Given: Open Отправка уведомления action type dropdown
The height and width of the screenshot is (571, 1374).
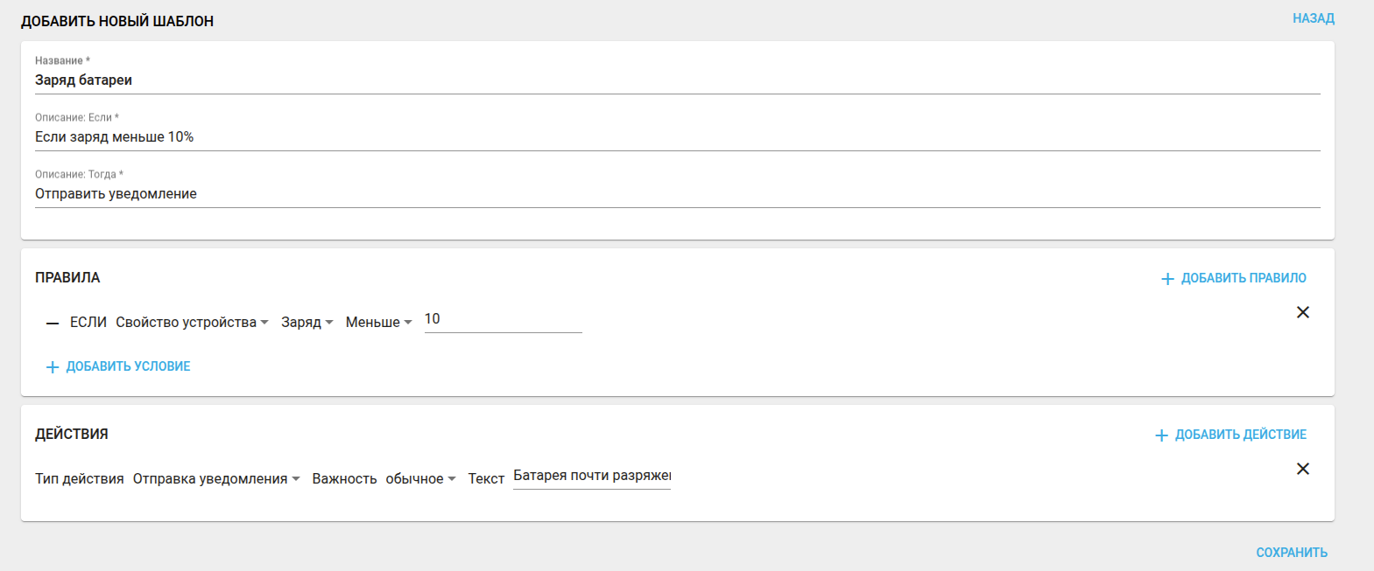Looking at the screenshot, I should [x=215, y=479].
